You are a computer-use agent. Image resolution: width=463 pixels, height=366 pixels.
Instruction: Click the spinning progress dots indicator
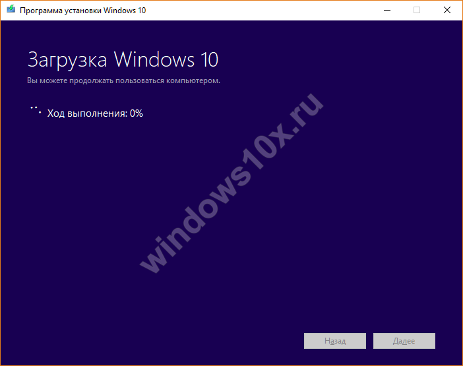coord(36,109)
